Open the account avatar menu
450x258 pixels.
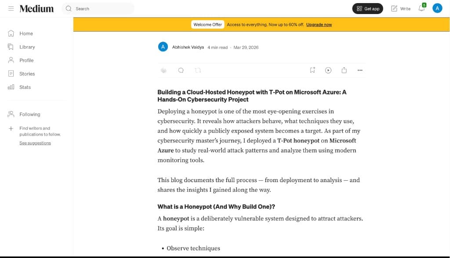tap(437, 8)
